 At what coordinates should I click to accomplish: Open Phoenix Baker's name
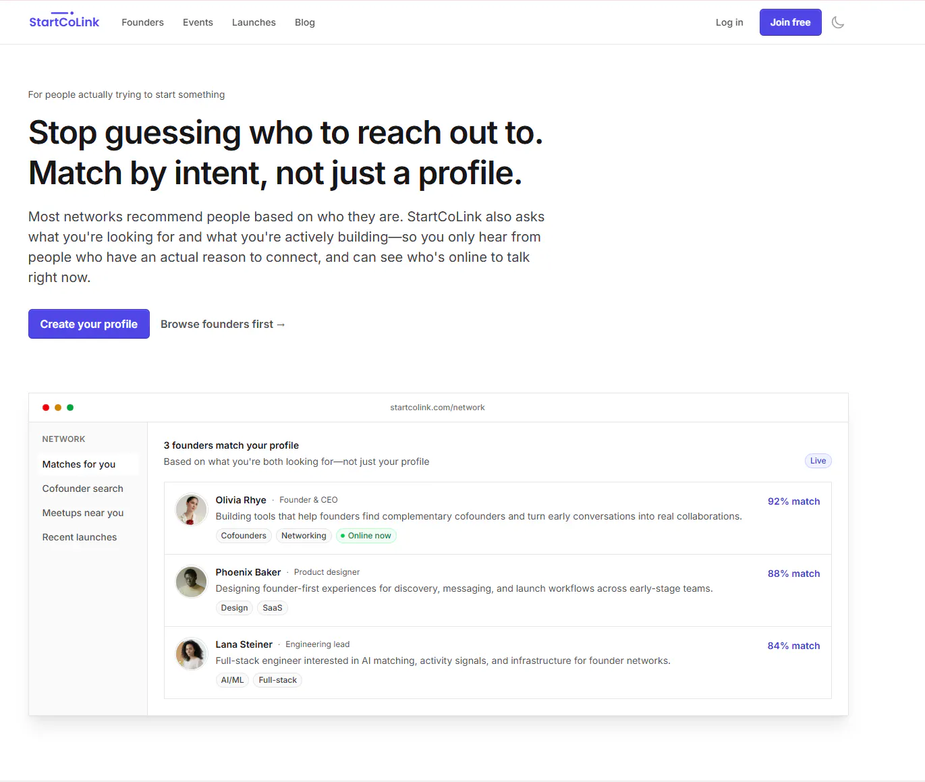point(248,572)
